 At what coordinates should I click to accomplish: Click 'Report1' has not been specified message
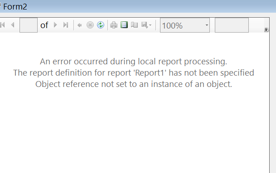click(134, 73)
